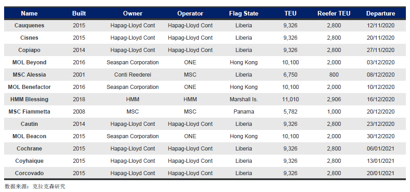410x192 pixels.
Task: Select the Departure column header
Action: coord(380,13)
